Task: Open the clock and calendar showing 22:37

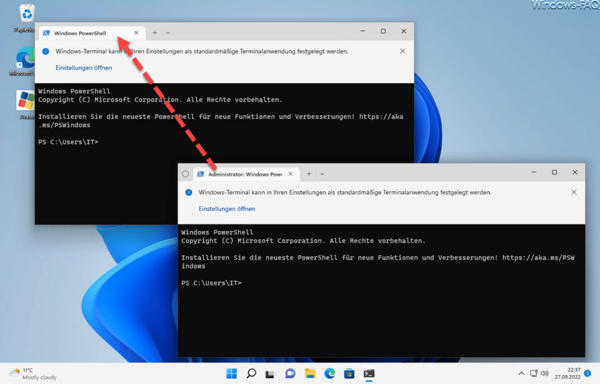Action: [x=567, y=373]
